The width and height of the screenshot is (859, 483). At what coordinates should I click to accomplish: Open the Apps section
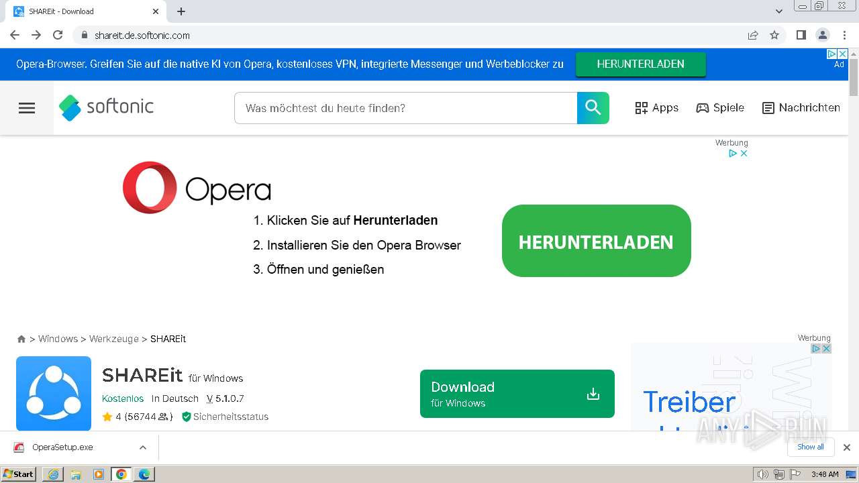click(x=657, y=108)
